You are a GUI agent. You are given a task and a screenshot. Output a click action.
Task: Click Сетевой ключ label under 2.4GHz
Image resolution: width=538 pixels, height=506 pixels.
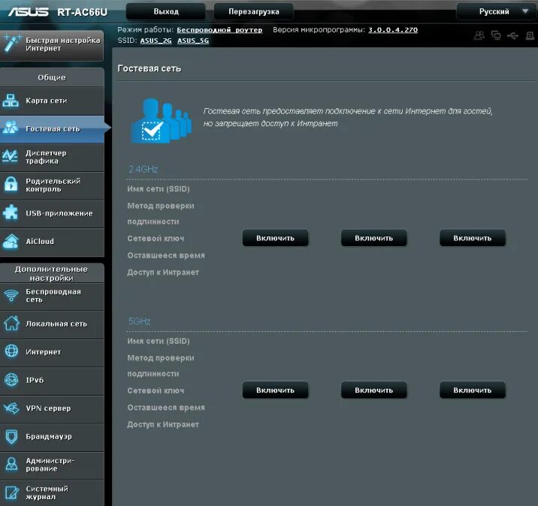(156, 239)
